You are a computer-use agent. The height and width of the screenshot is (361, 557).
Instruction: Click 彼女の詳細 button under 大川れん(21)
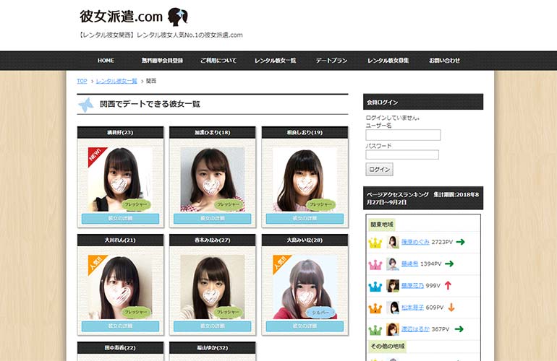(120, 326)
